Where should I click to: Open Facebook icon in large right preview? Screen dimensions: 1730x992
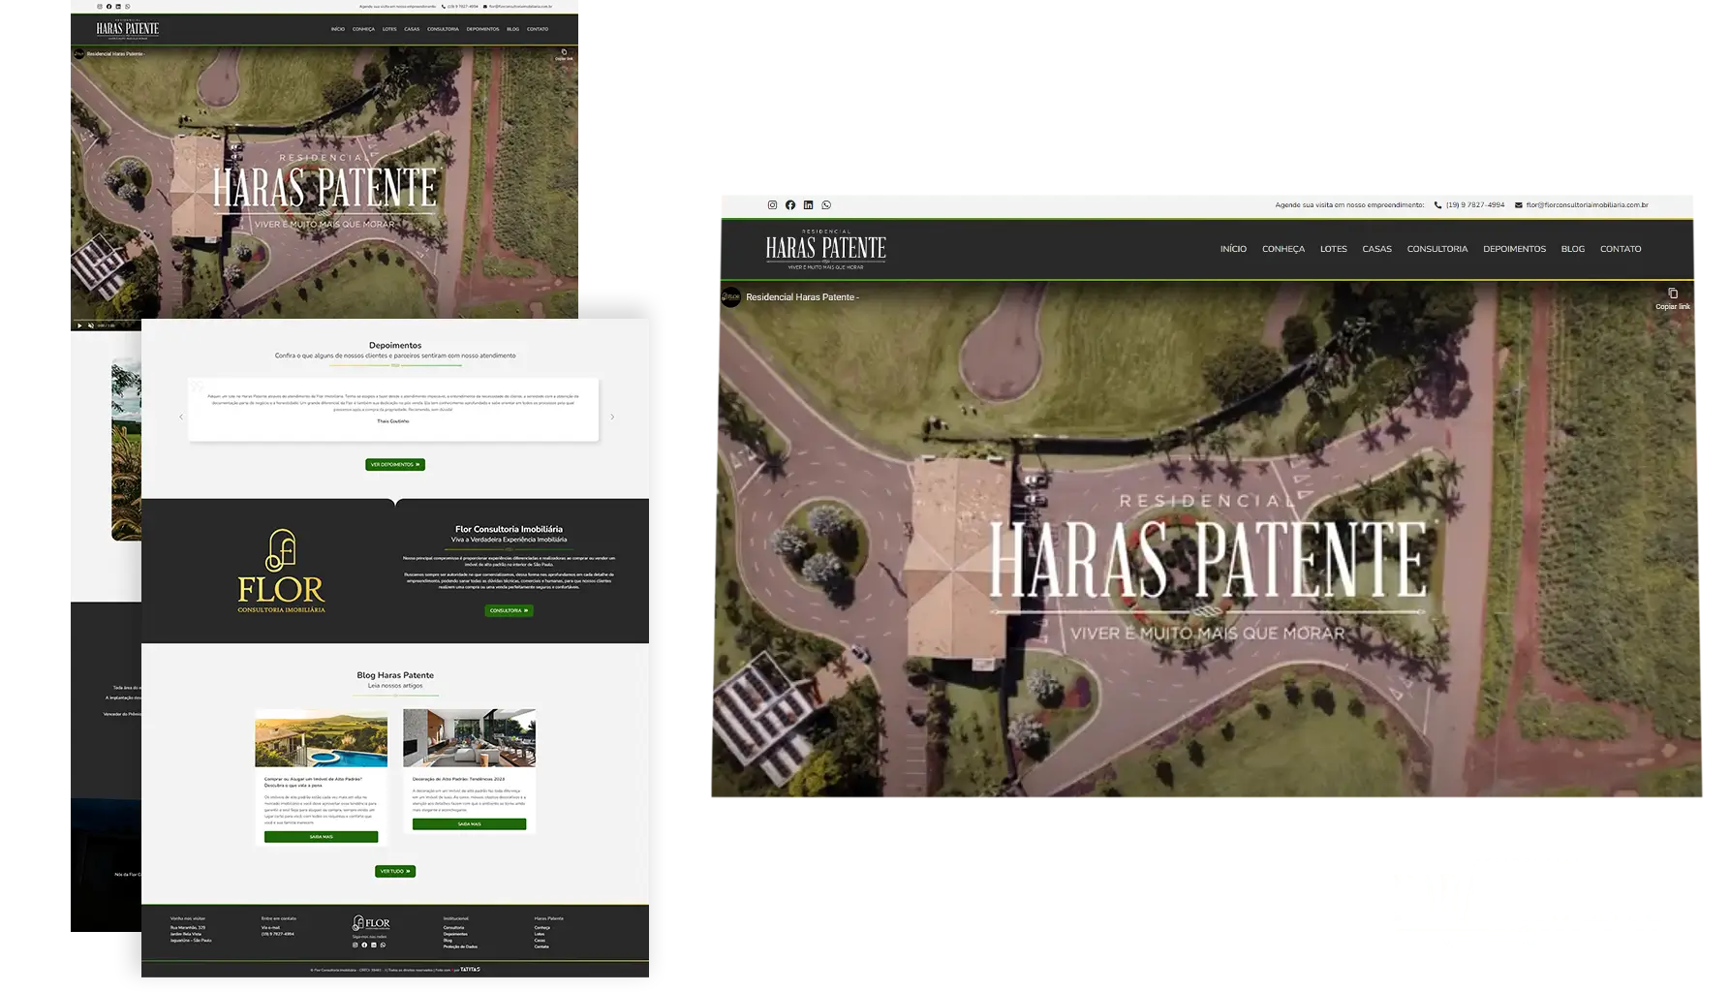[x=790, y=205]
